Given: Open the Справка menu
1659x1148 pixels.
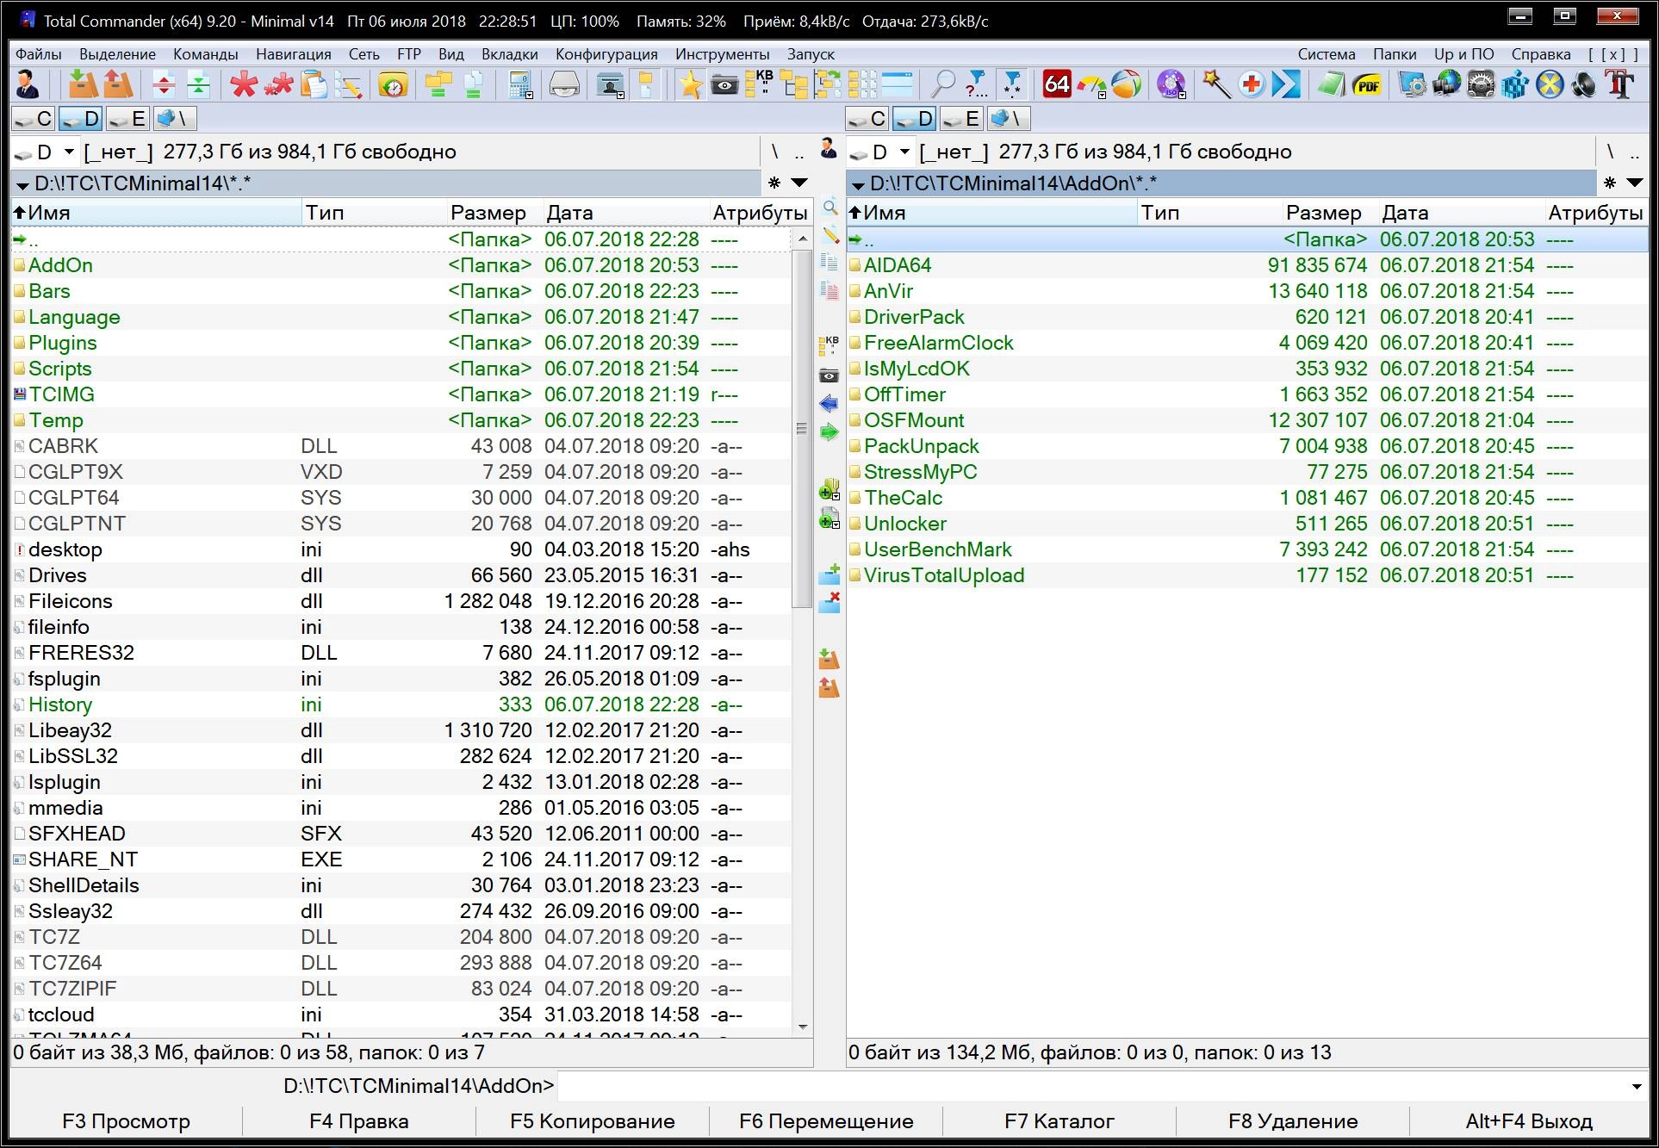Looking at the screenshot, I should 1541,53.
